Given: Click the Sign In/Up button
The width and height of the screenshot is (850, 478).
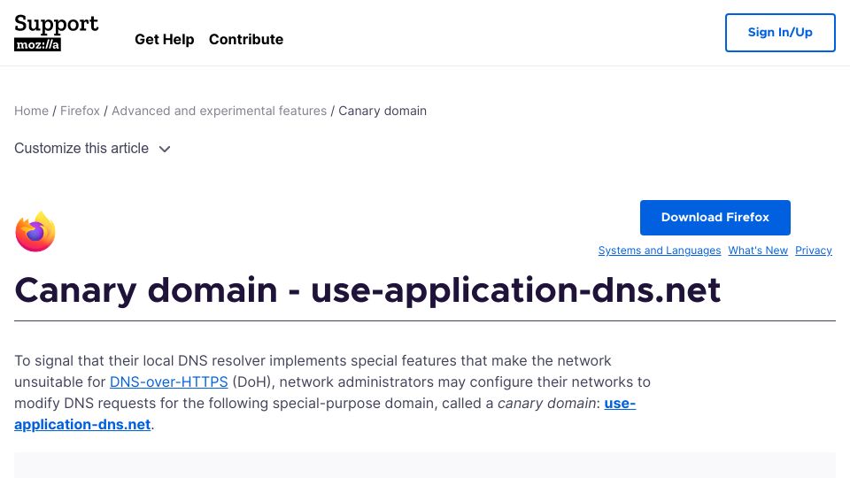Looking at the screenshot, I should [x=780, y=33].
